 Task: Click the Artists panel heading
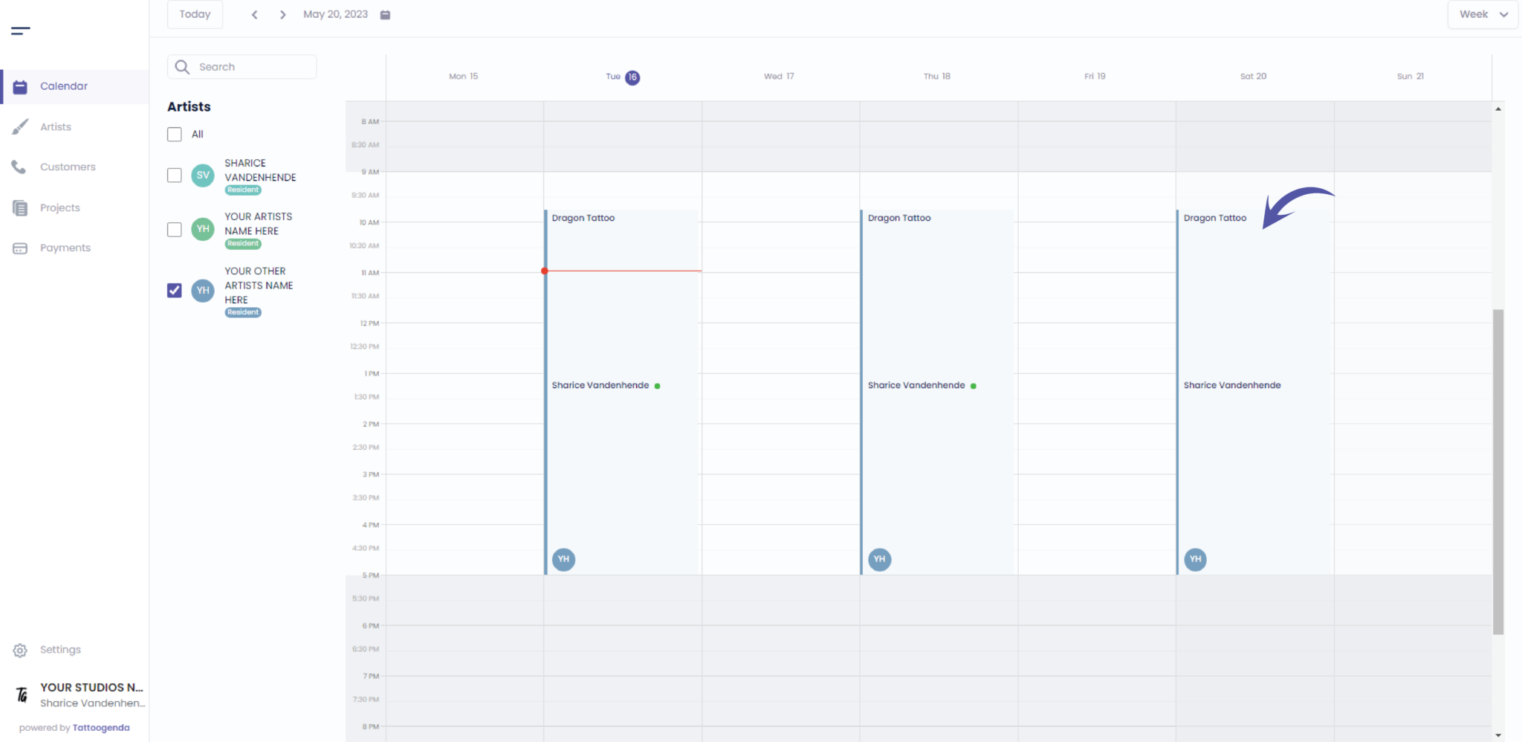(189, 107)
